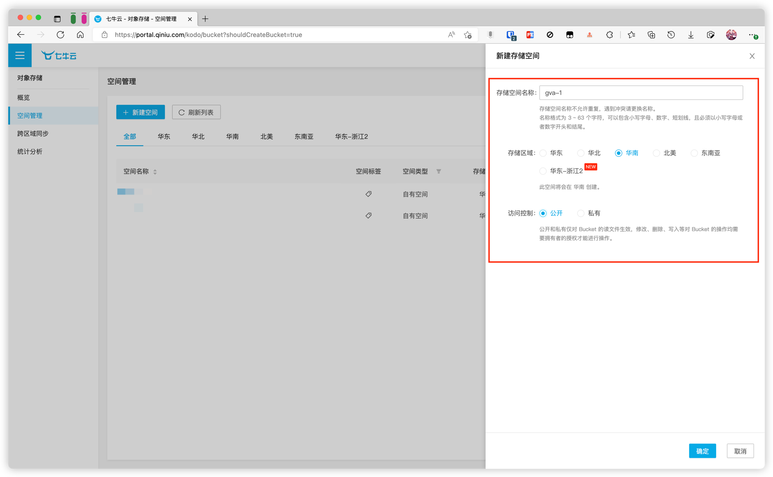This screenshot has height=477, width=773.
Task: Close the new bucket panel
Action: click(752, 56)
